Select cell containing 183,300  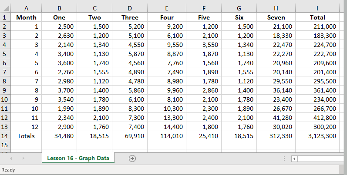coord(317,36)
